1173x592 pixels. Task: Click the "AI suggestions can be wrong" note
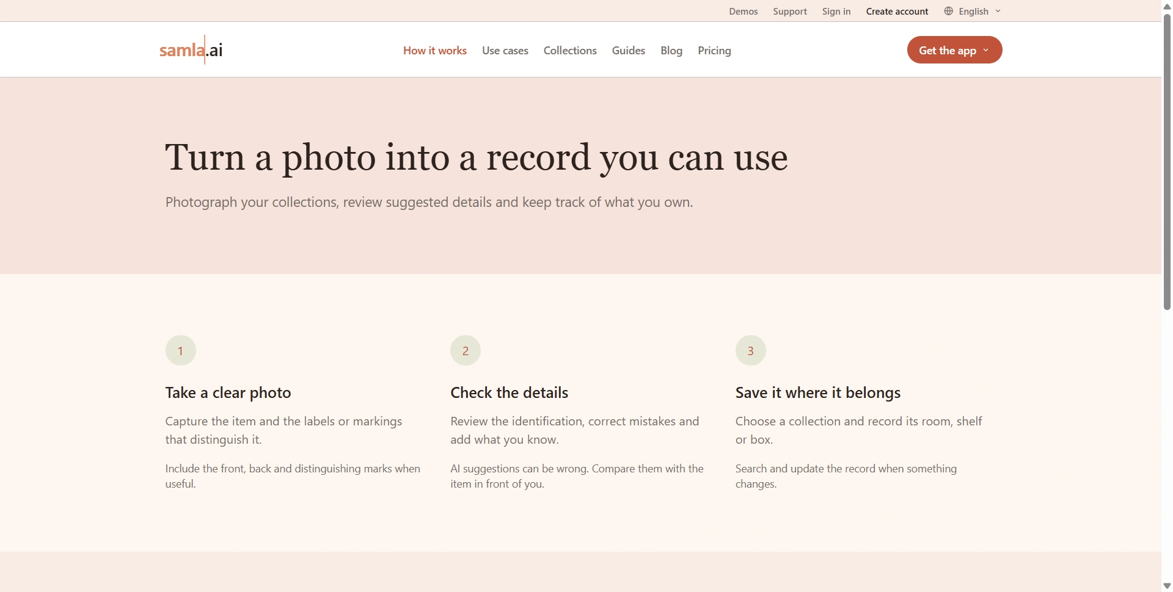point(577,476)
